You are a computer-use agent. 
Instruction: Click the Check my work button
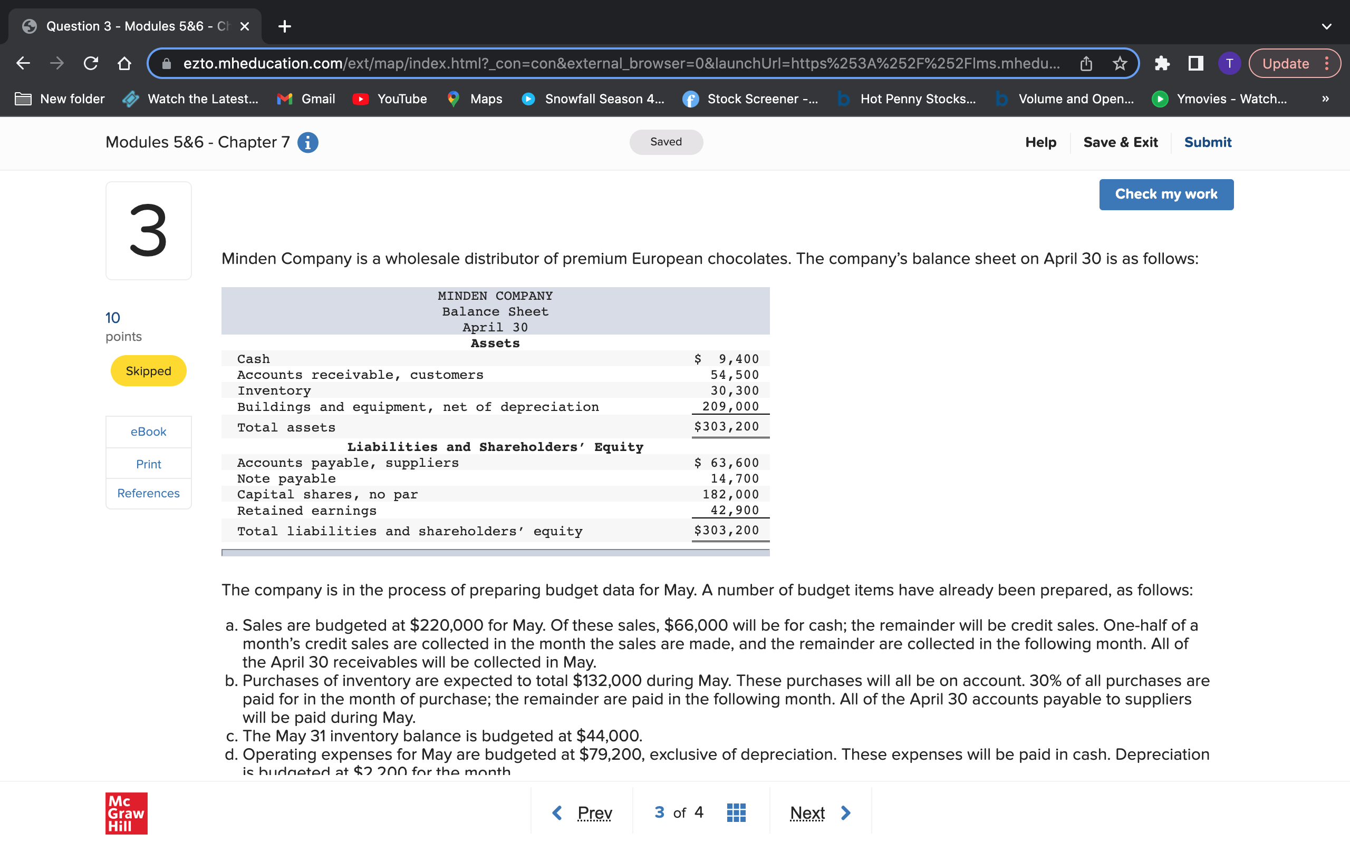pyautogui.click(x=1165, y=194)
